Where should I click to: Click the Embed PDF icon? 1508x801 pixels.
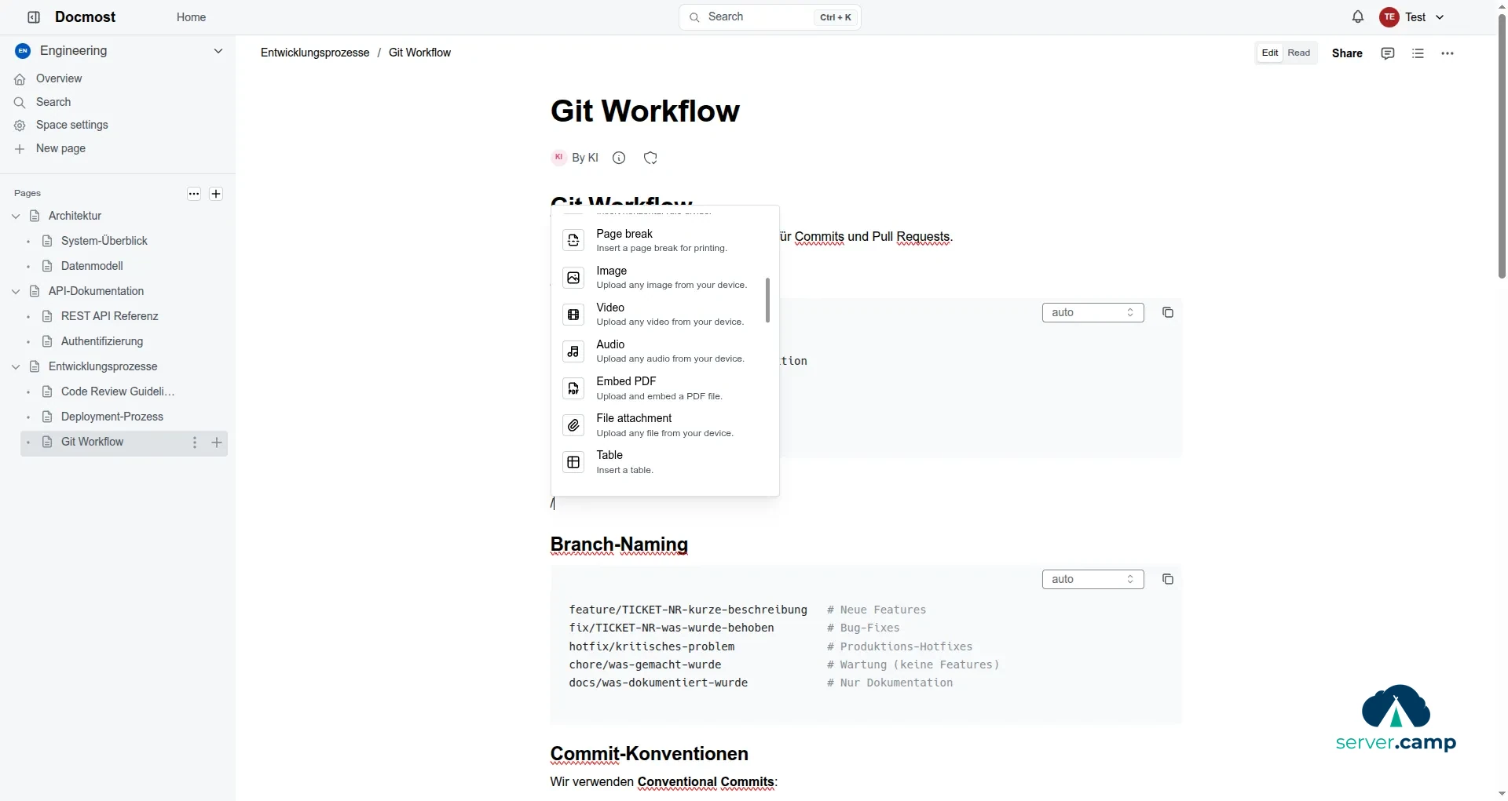[x=573, y=388]
